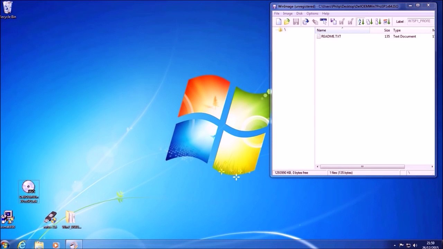The height and width of the screenshot is (249, 443).
Task: Click the right arrow of horizontal scrollbar
Action: click(432, 167)
